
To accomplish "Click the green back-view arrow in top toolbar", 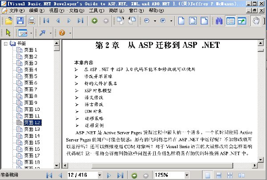I will point(94,21).
